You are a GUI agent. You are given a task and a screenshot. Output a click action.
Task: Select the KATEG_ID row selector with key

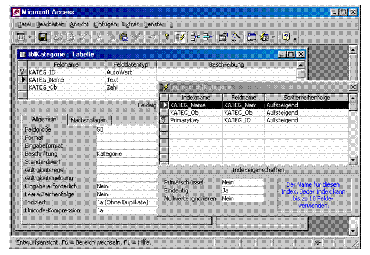[x=22, y=72]
